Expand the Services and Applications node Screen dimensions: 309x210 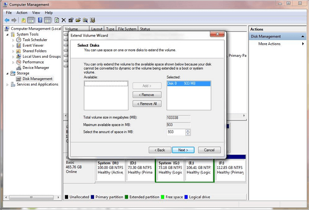coord(8,85)
